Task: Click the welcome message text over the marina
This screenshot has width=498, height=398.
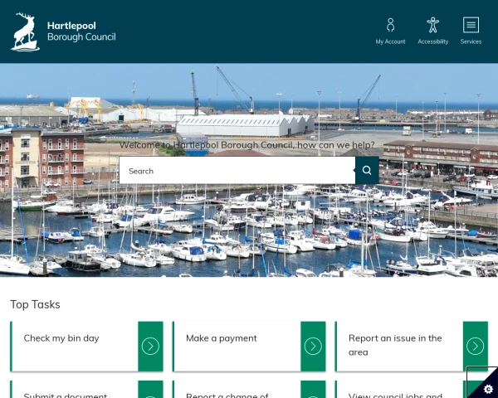Action: (247, 145)
